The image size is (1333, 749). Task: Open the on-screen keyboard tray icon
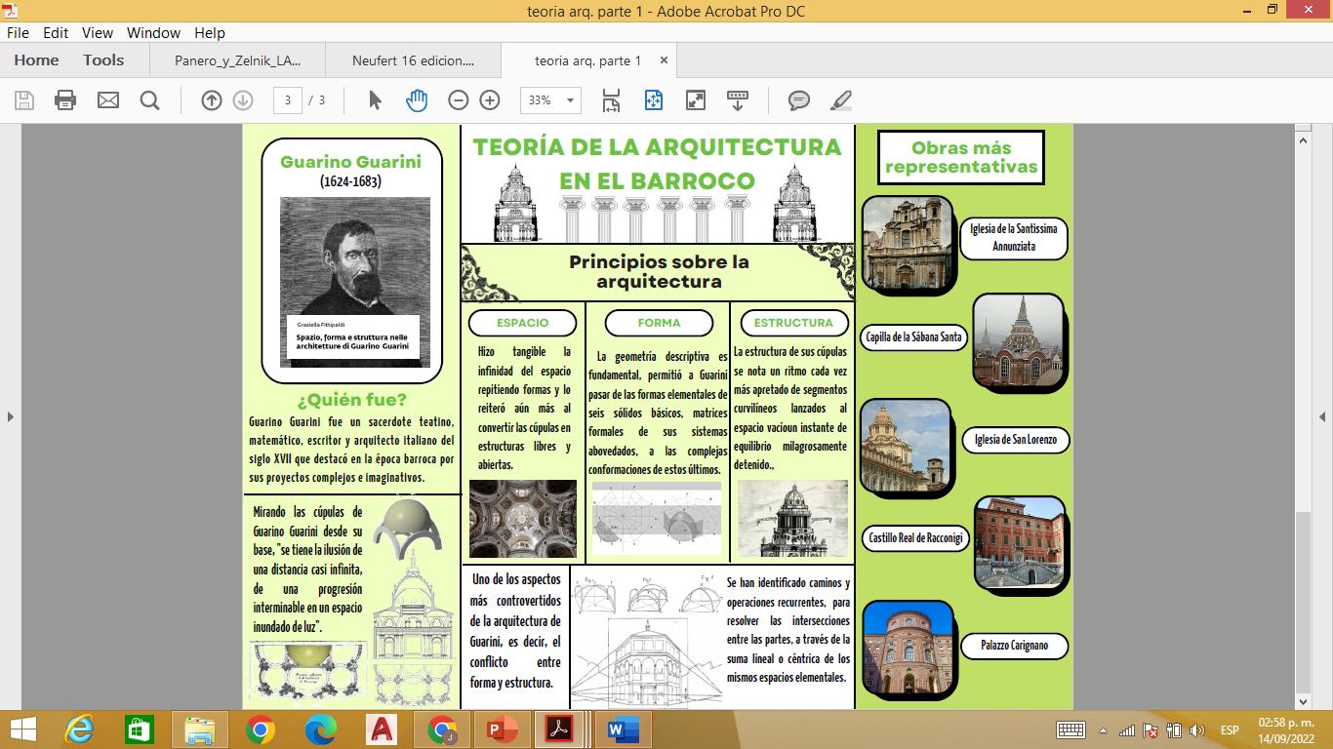pos(1070,730)
